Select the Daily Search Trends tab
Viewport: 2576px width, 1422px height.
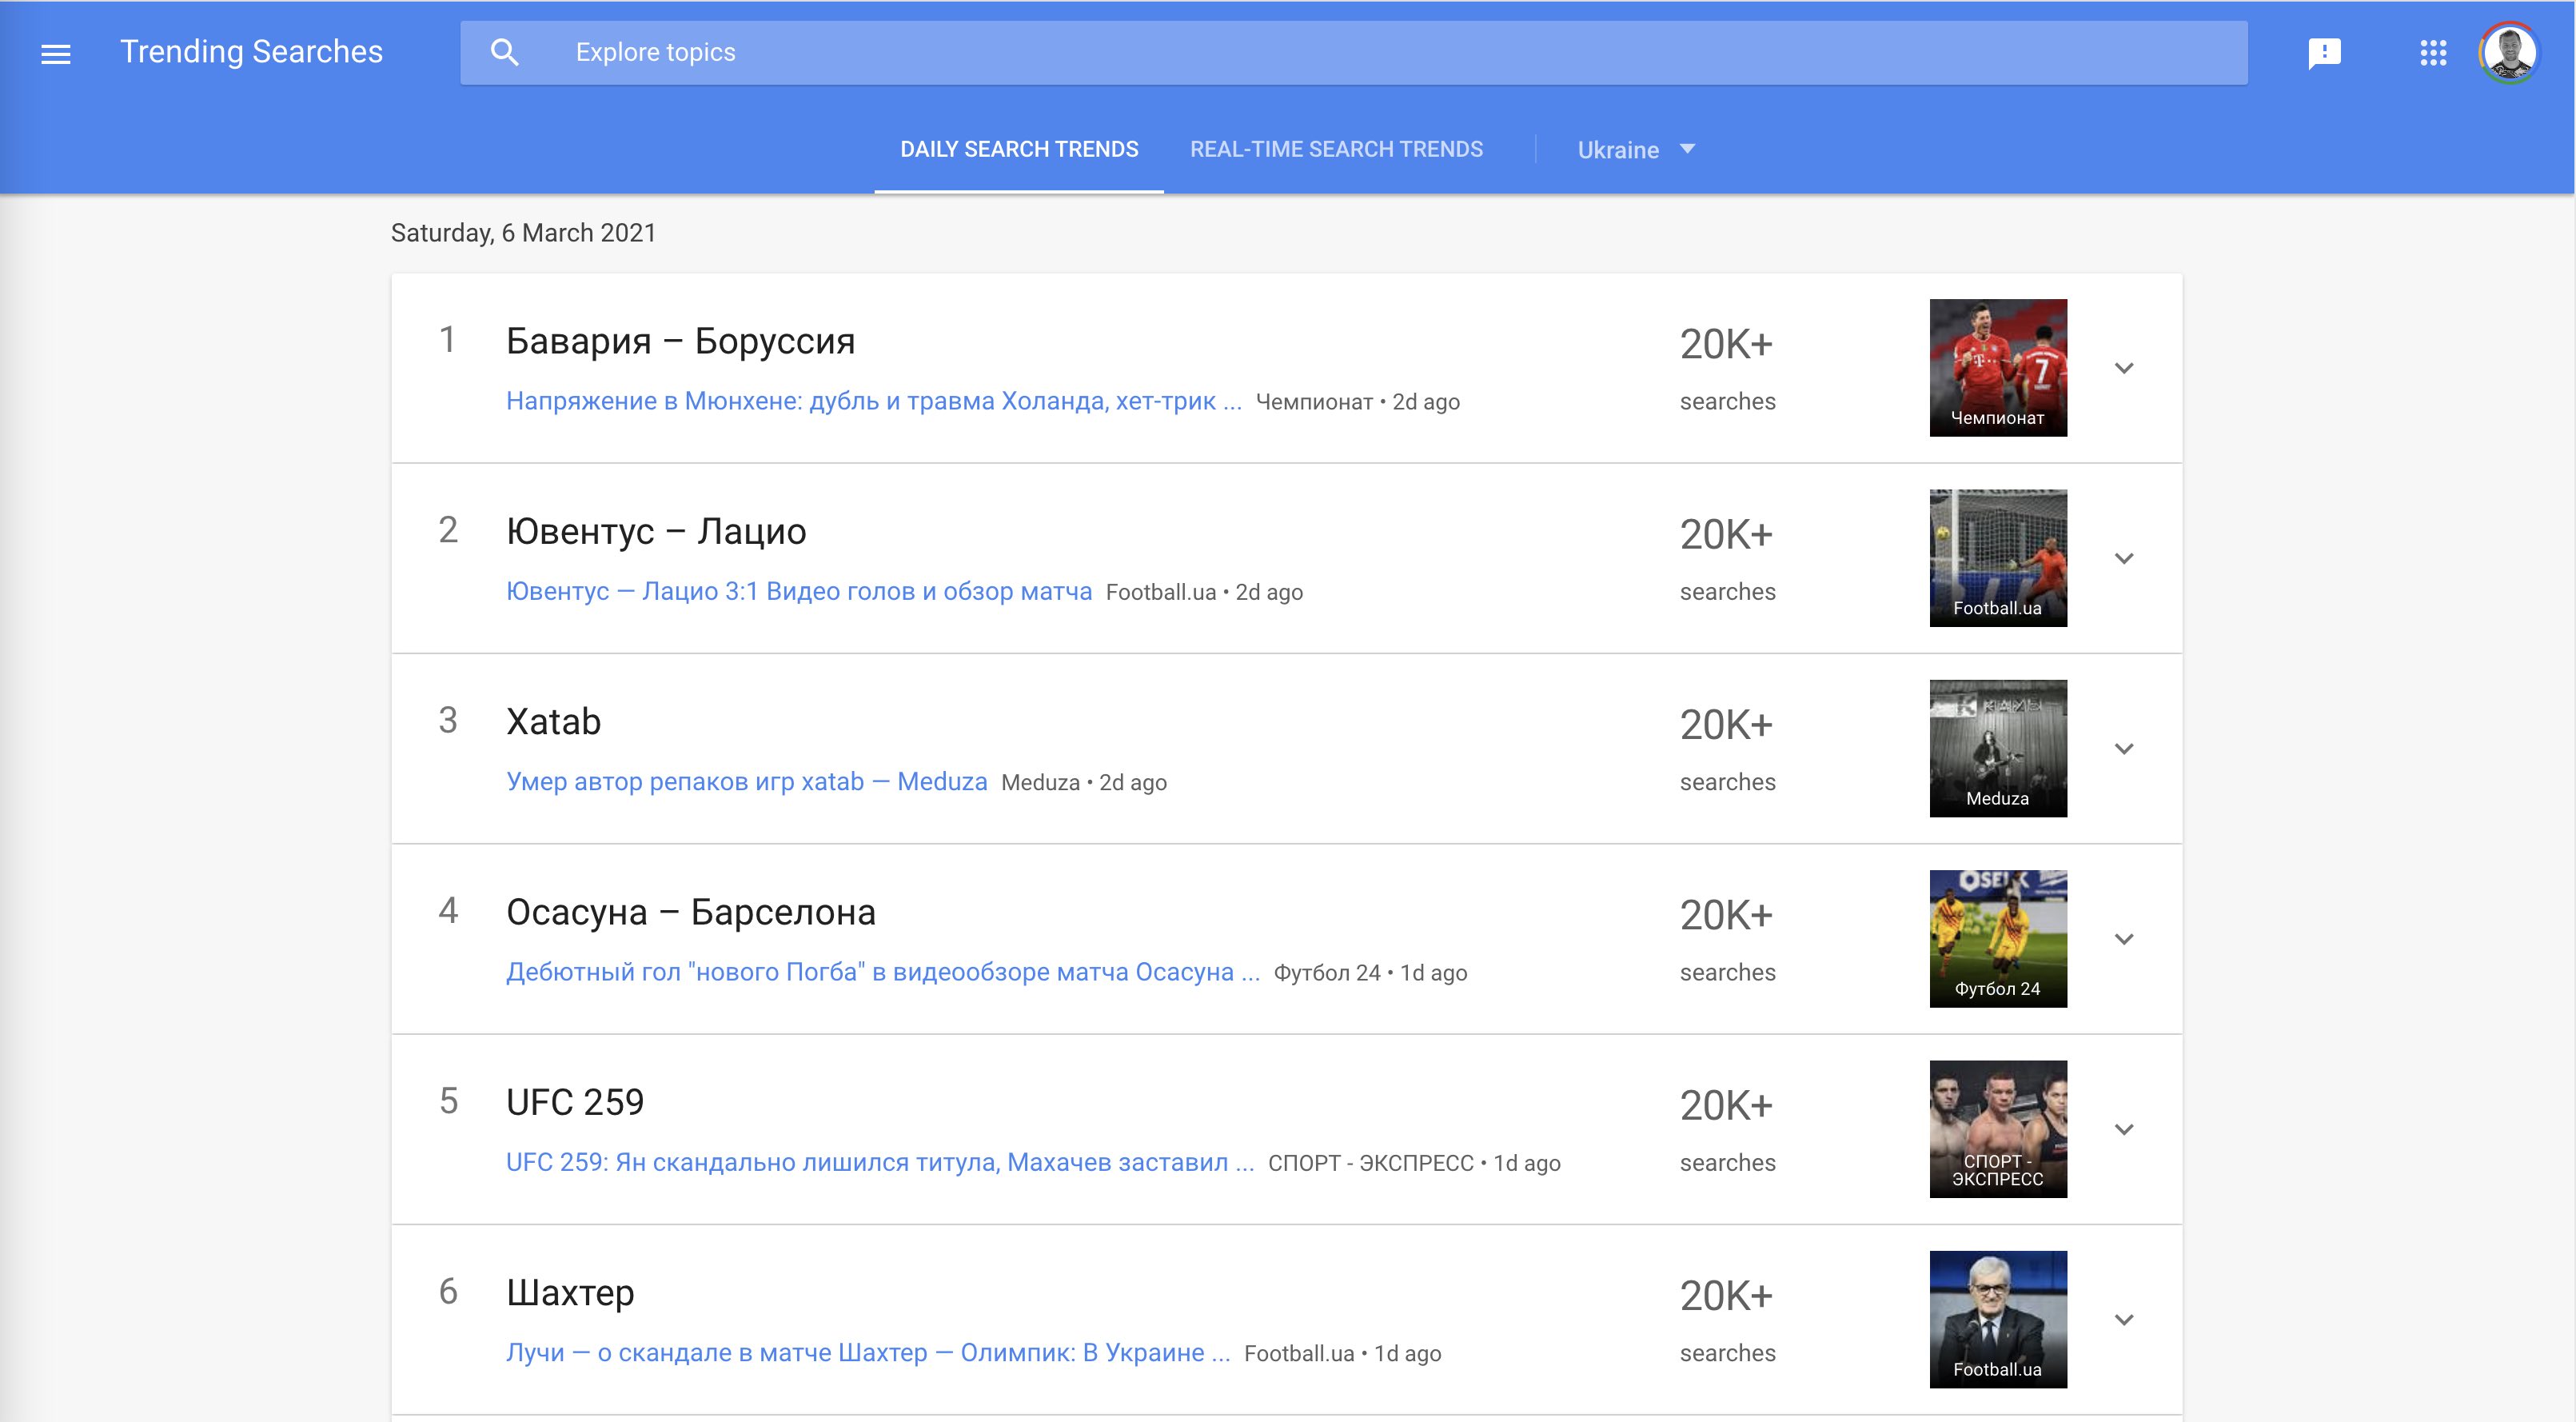click(1019, 149)
